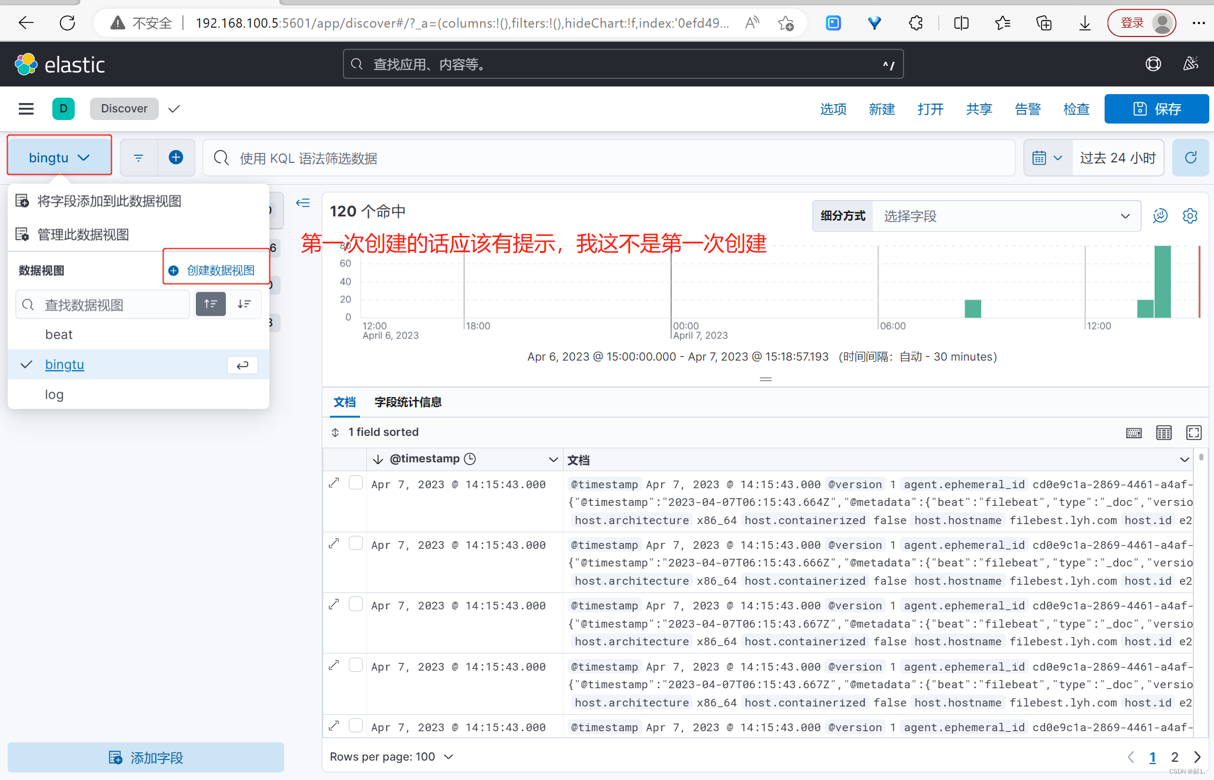
Task: Click the D space avatar
Action: (x=64, y=109)
